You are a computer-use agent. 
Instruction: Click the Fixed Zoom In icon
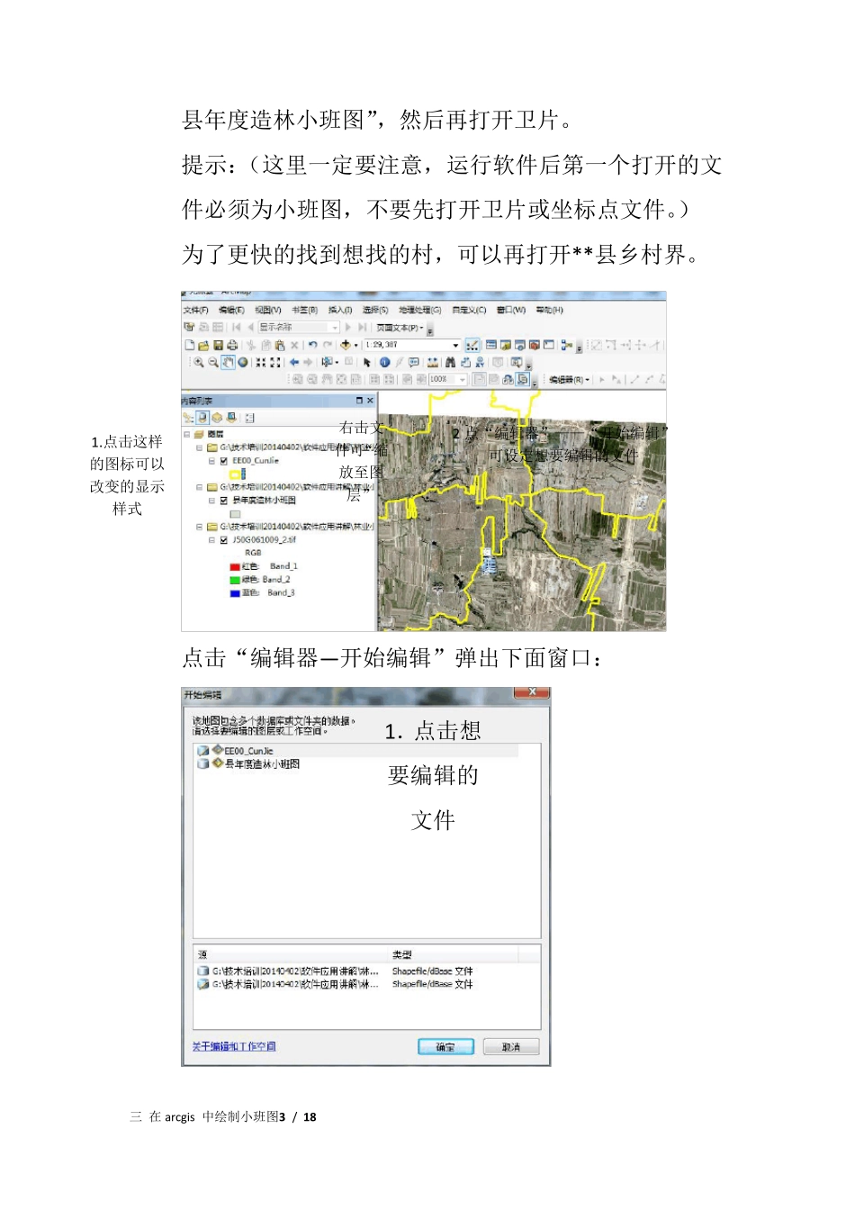[x=261, y=363]
